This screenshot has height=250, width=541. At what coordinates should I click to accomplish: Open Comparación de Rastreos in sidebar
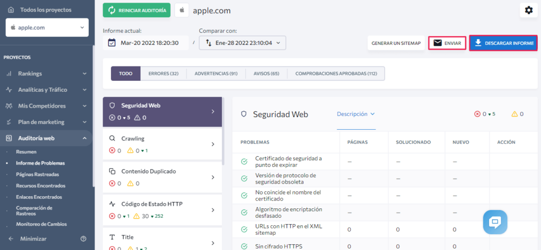click(34, 211)
